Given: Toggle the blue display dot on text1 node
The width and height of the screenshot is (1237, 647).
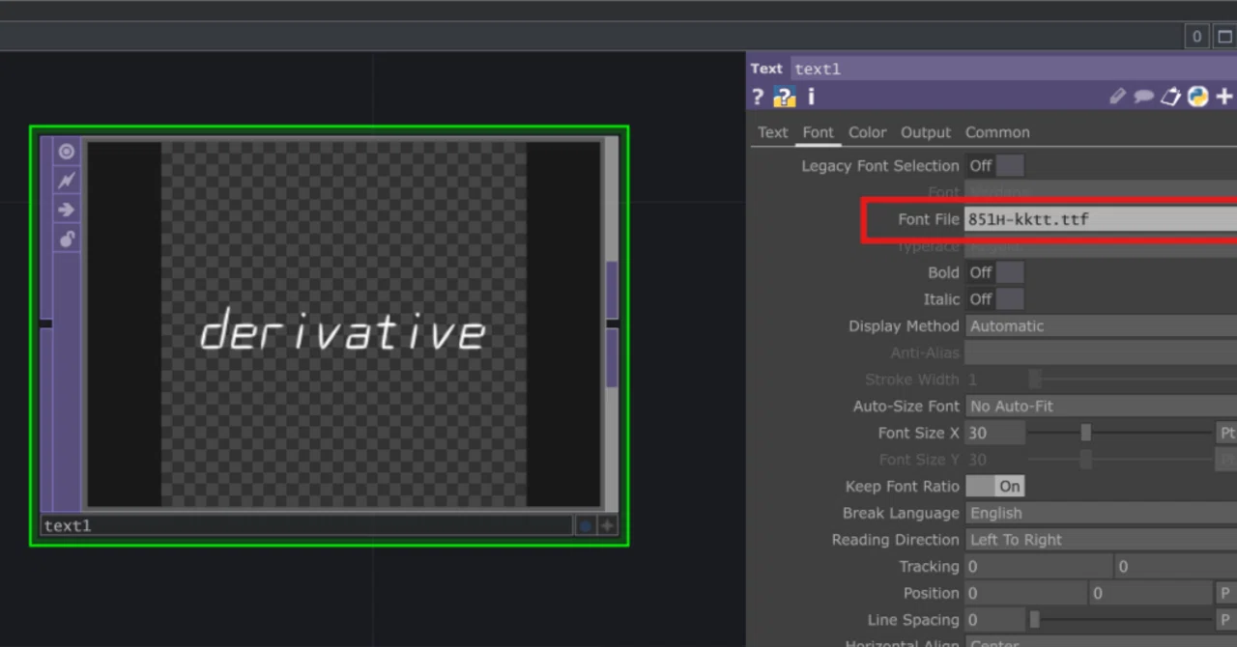Looking at the screenshot, I should coord(586,525).
